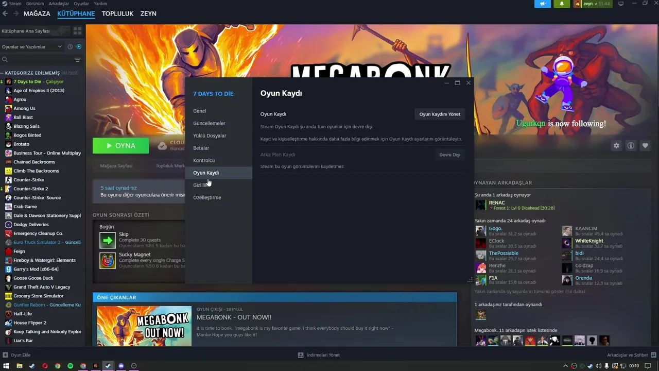Expand Oyunlar ve Yazılımlar dropdown

[x=32, y=47]
